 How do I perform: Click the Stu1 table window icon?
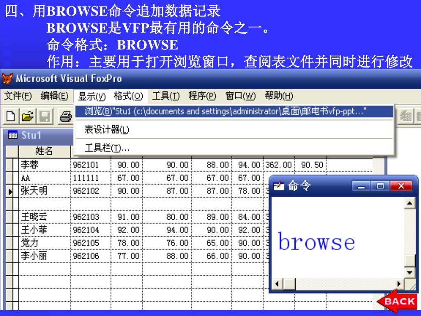[13, 135]
